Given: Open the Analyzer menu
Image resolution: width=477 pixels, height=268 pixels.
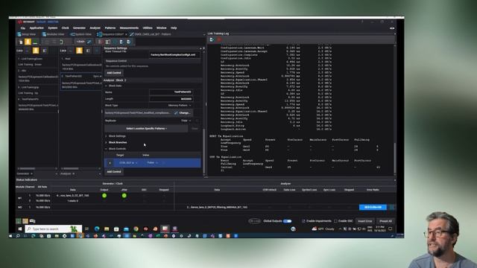Looking at the screenshot, I should click(x=95, y=28).
